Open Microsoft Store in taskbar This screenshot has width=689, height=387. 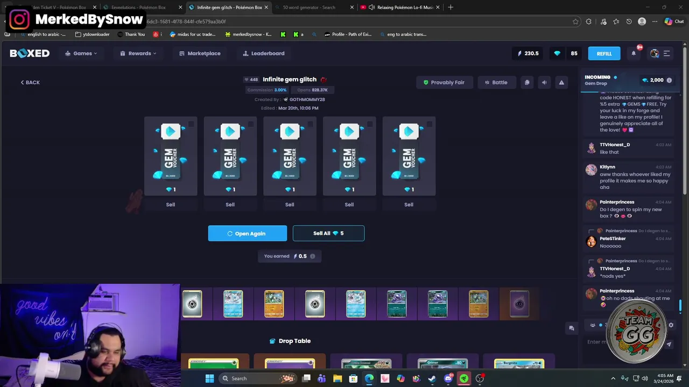click(353, 378)
